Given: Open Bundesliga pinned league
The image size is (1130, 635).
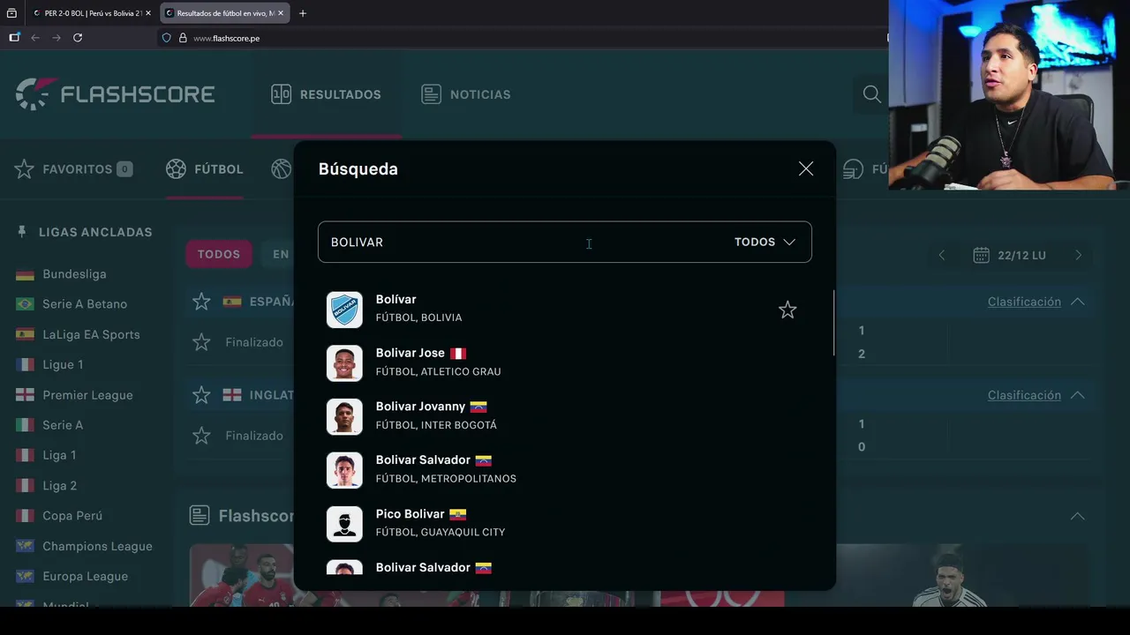Looking at the screenshot, I should click(74, 274).
